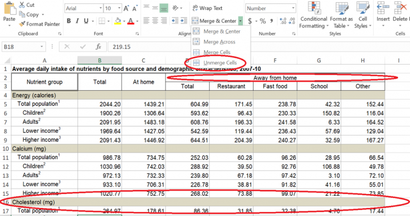The width and height of the screenshot is (410, 216).
Task: Click the font color red A swatch
Action: coord(131,21)
